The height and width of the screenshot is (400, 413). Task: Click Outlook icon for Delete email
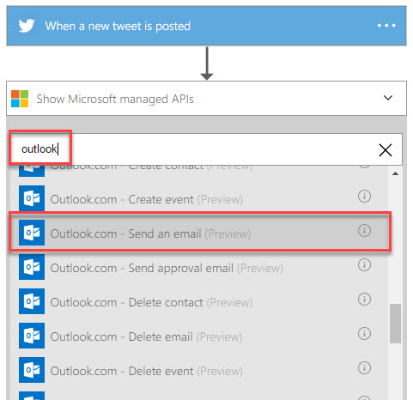pos(32,336)
